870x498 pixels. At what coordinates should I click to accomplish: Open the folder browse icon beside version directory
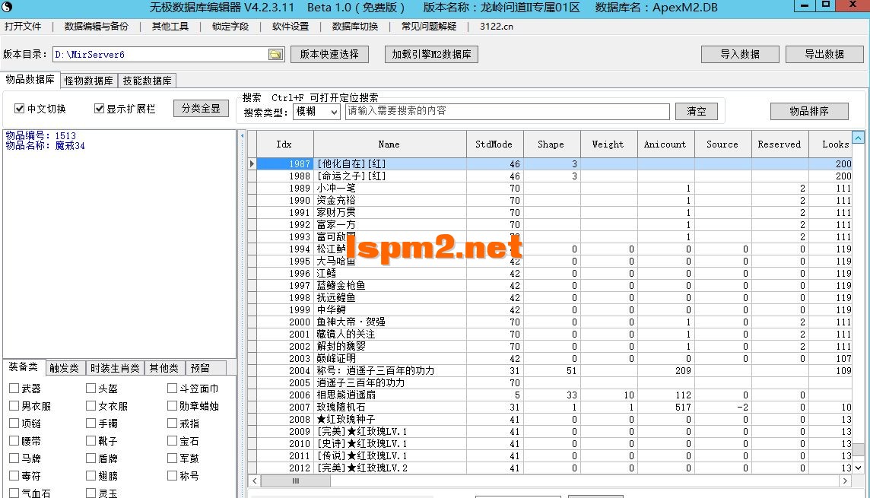(x=277, y=54)
